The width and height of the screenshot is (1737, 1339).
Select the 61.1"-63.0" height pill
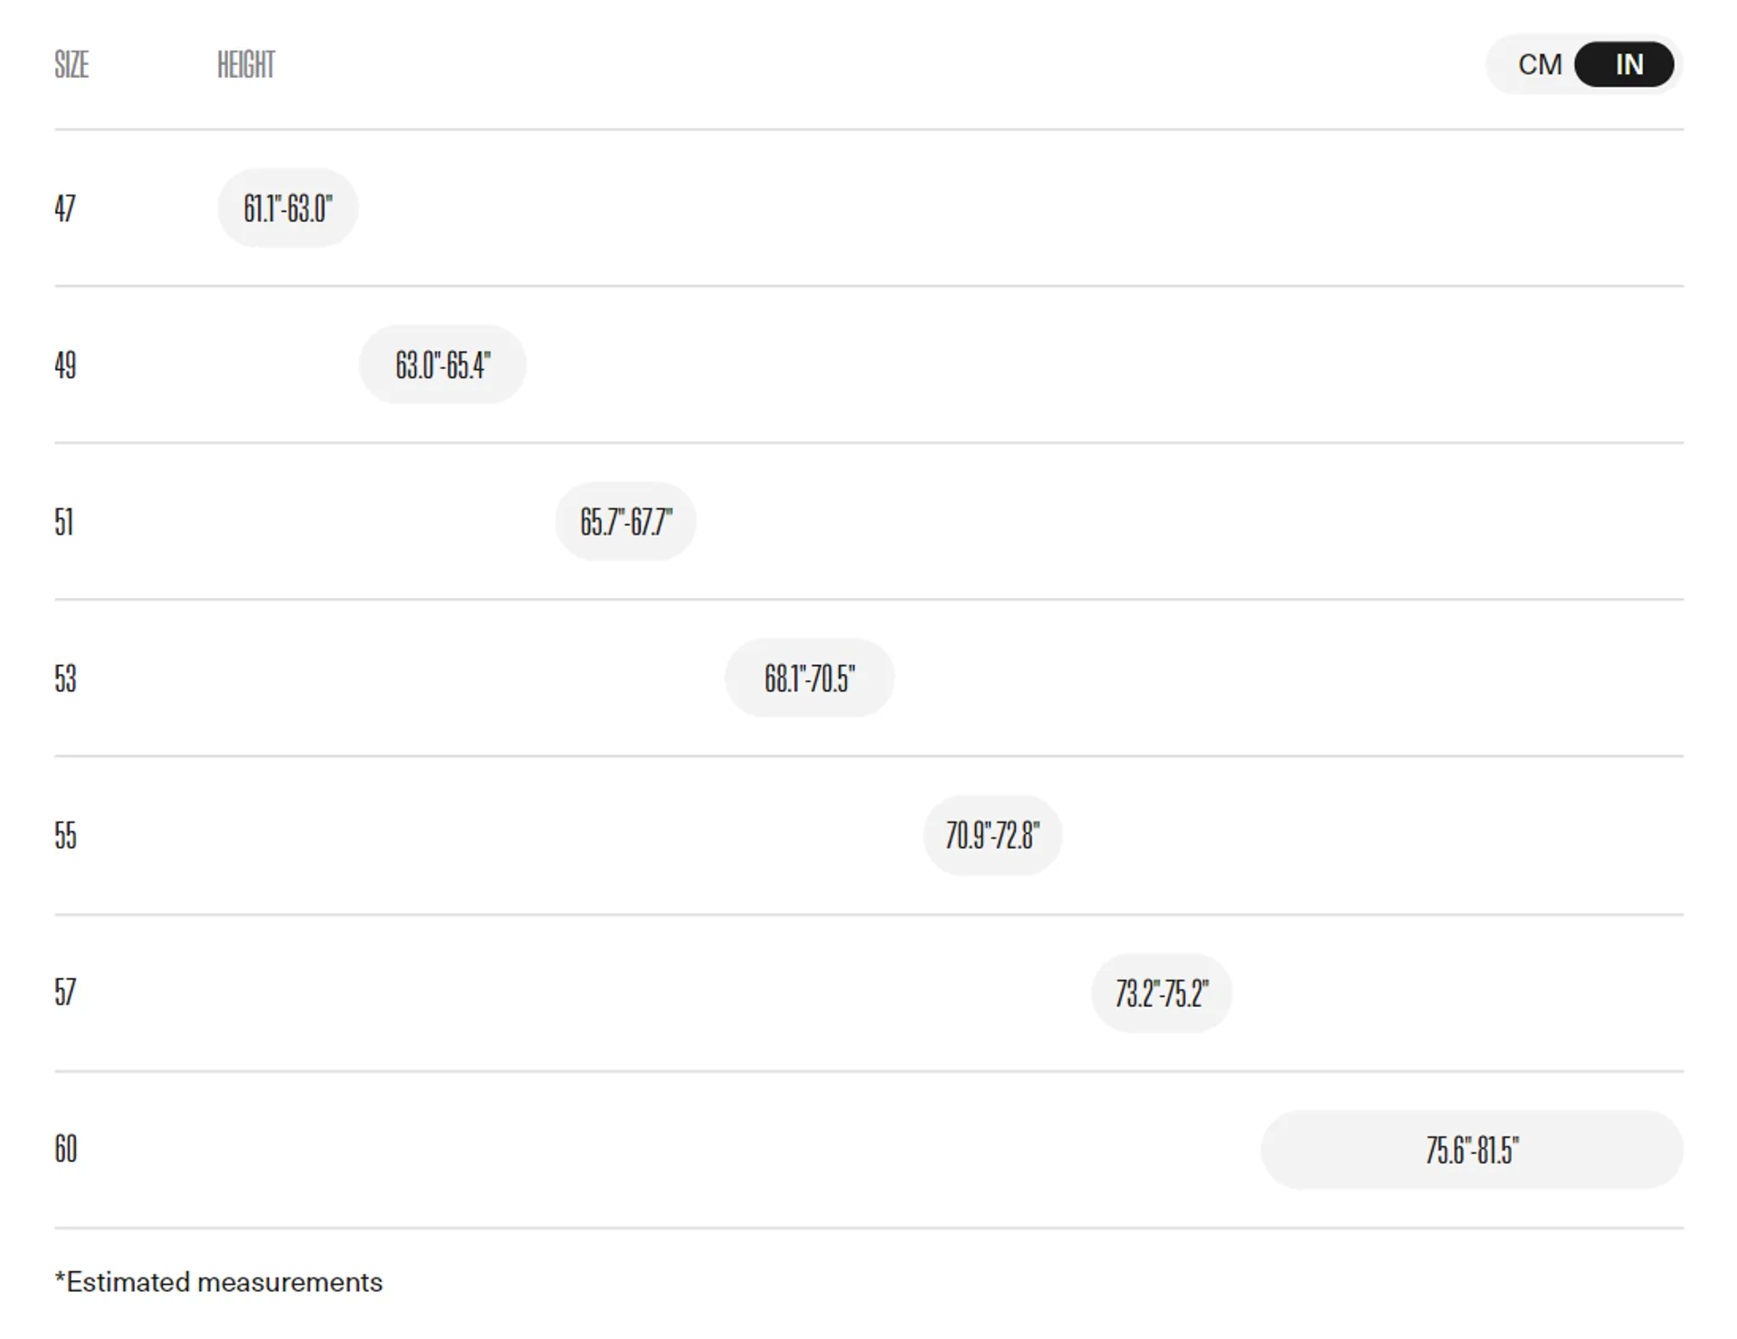288,208
